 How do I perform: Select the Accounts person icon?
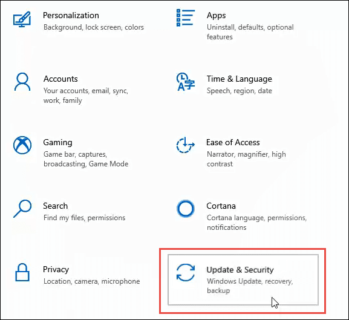(22, 82)
